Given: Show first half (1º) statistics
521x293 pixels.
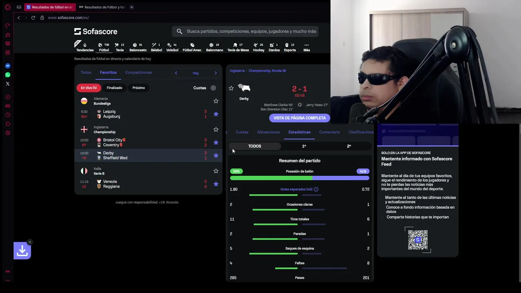Looking at the screenshot, I should pyautogui.click(x=304, y=146).
